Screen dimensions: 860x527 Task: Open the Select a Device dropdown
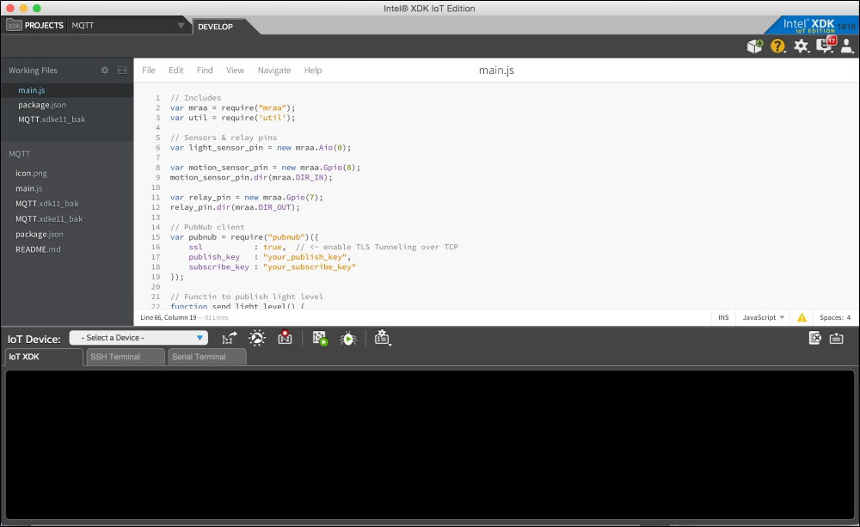coord(138,338)
